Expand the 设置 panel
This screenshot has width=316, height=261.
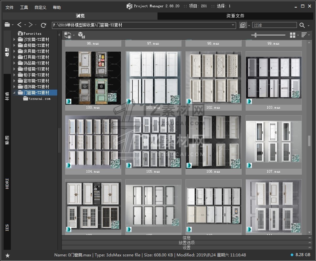pos(186,248)
